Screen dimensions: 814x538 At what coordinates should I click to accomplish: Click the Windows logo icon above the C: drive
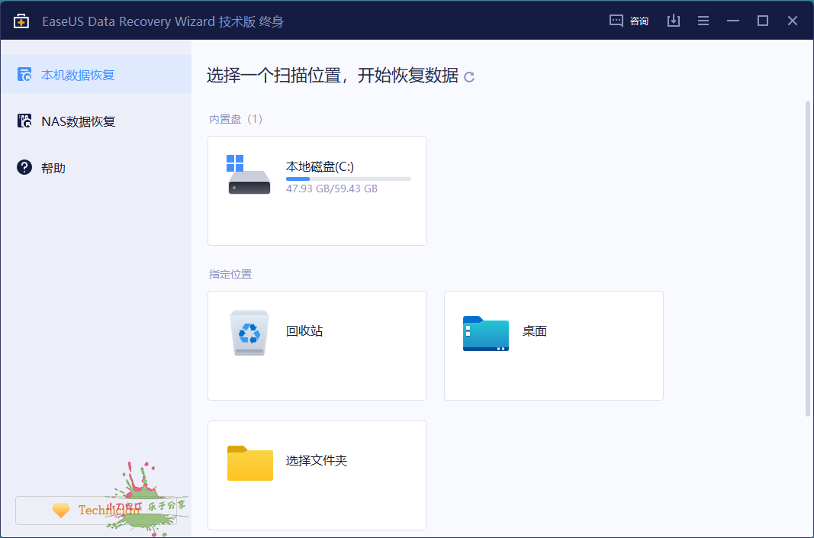(x=234, y=161)
